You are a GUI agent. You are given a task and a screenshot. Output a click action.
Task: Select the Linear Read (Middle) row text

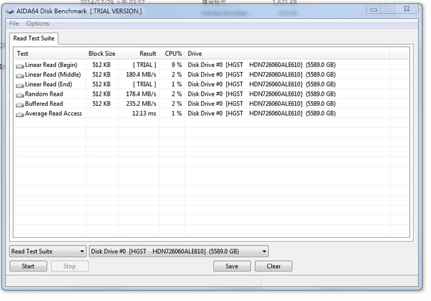[x=53, y=75]
